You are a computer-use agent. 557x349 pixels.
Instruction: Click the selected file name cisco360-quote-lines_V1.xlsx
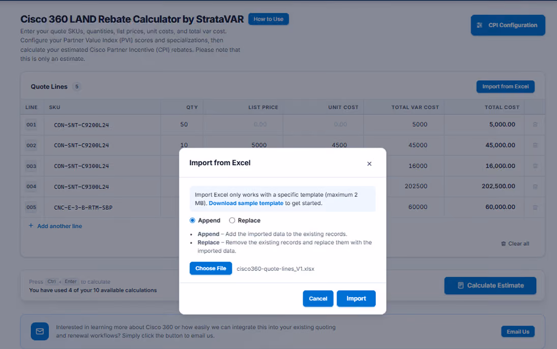[x=275, y=269]
